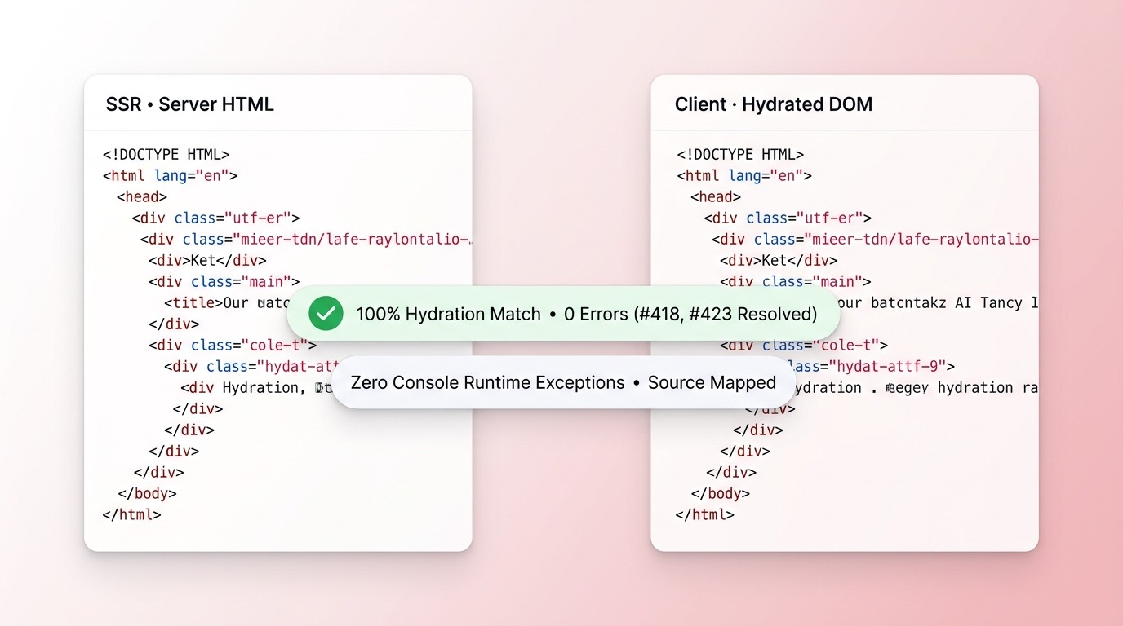Image resolution: width=1123 pixels, height=626 pixels.
Task: Click the "mieer-tdn/lafe-raylontalio" line in the Client panel
Action: point(875,239)
